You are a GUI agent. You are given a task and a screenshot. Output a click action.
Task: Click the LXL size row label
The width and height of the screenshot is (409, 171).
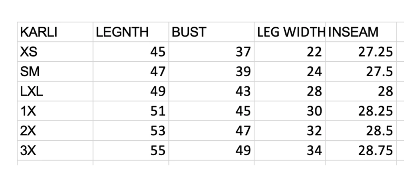[x=55, y=91]
